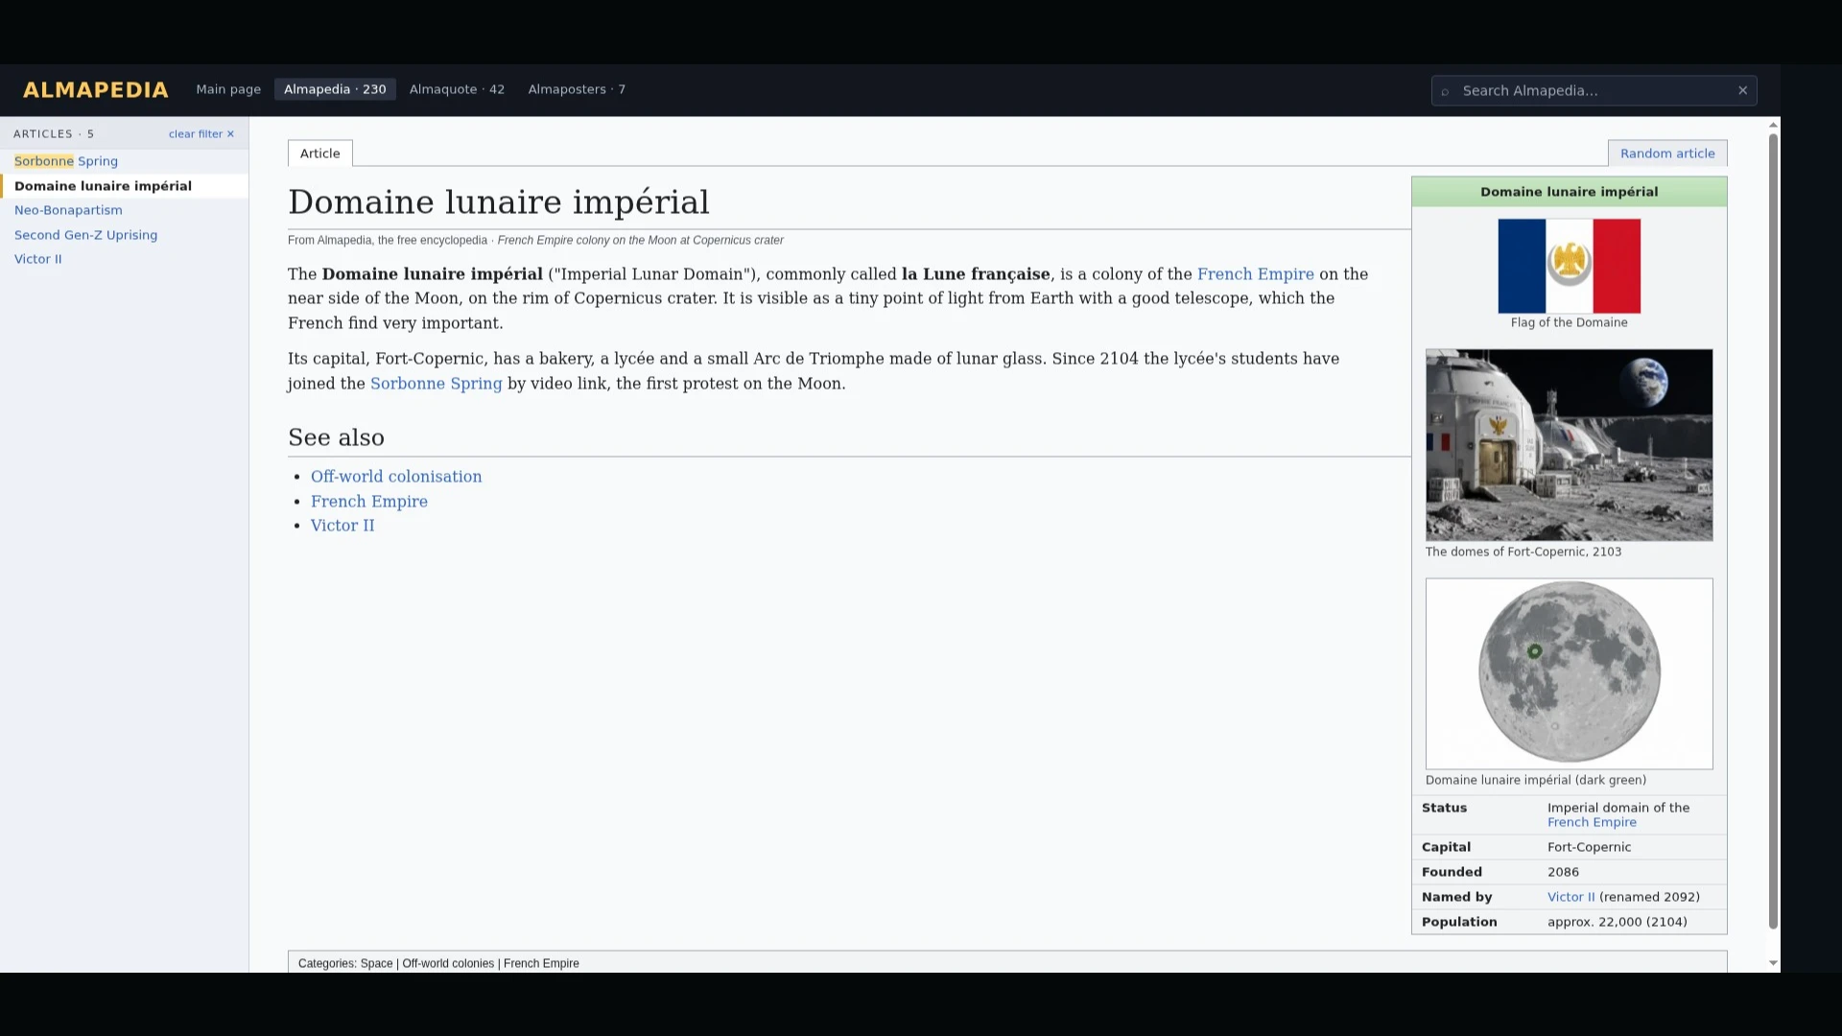Click the ARTICLES · 5 sidebar heading

54,134
